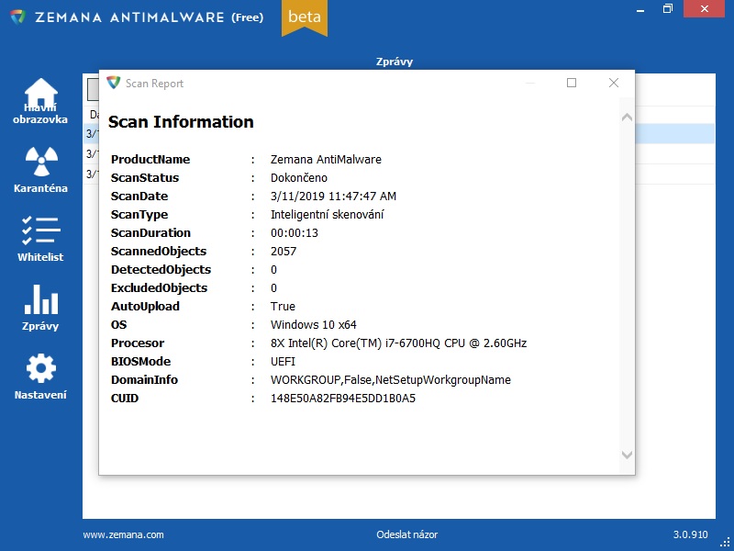Image resolution: width=734 pixels, height=551 pixels.
Task: Click the Zemana shield logo in title bar
Action: point(17,17)
